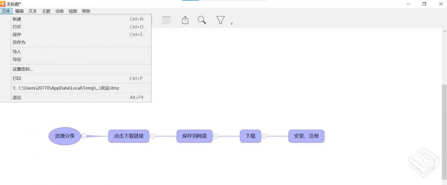Collapse children of 保存到网盘 node
447x185 pixels.
pos(215,136)
